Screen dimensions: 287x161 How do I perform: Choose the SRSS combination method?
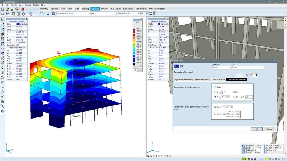pos(215,92)
